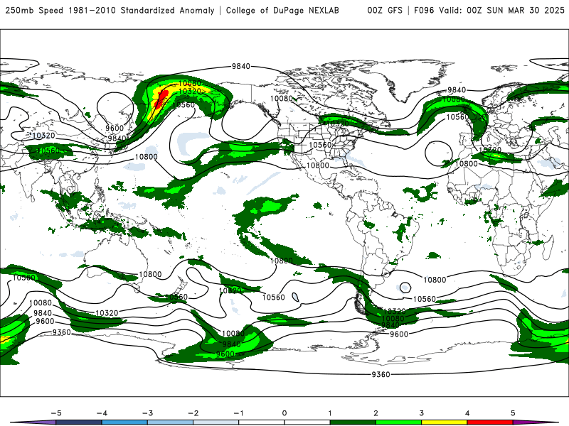The width and height of the screenshot is (569, 426).
Task: Click the 9600 contour label south of South America
Action: pyautogui.click(x=399, y=334)
